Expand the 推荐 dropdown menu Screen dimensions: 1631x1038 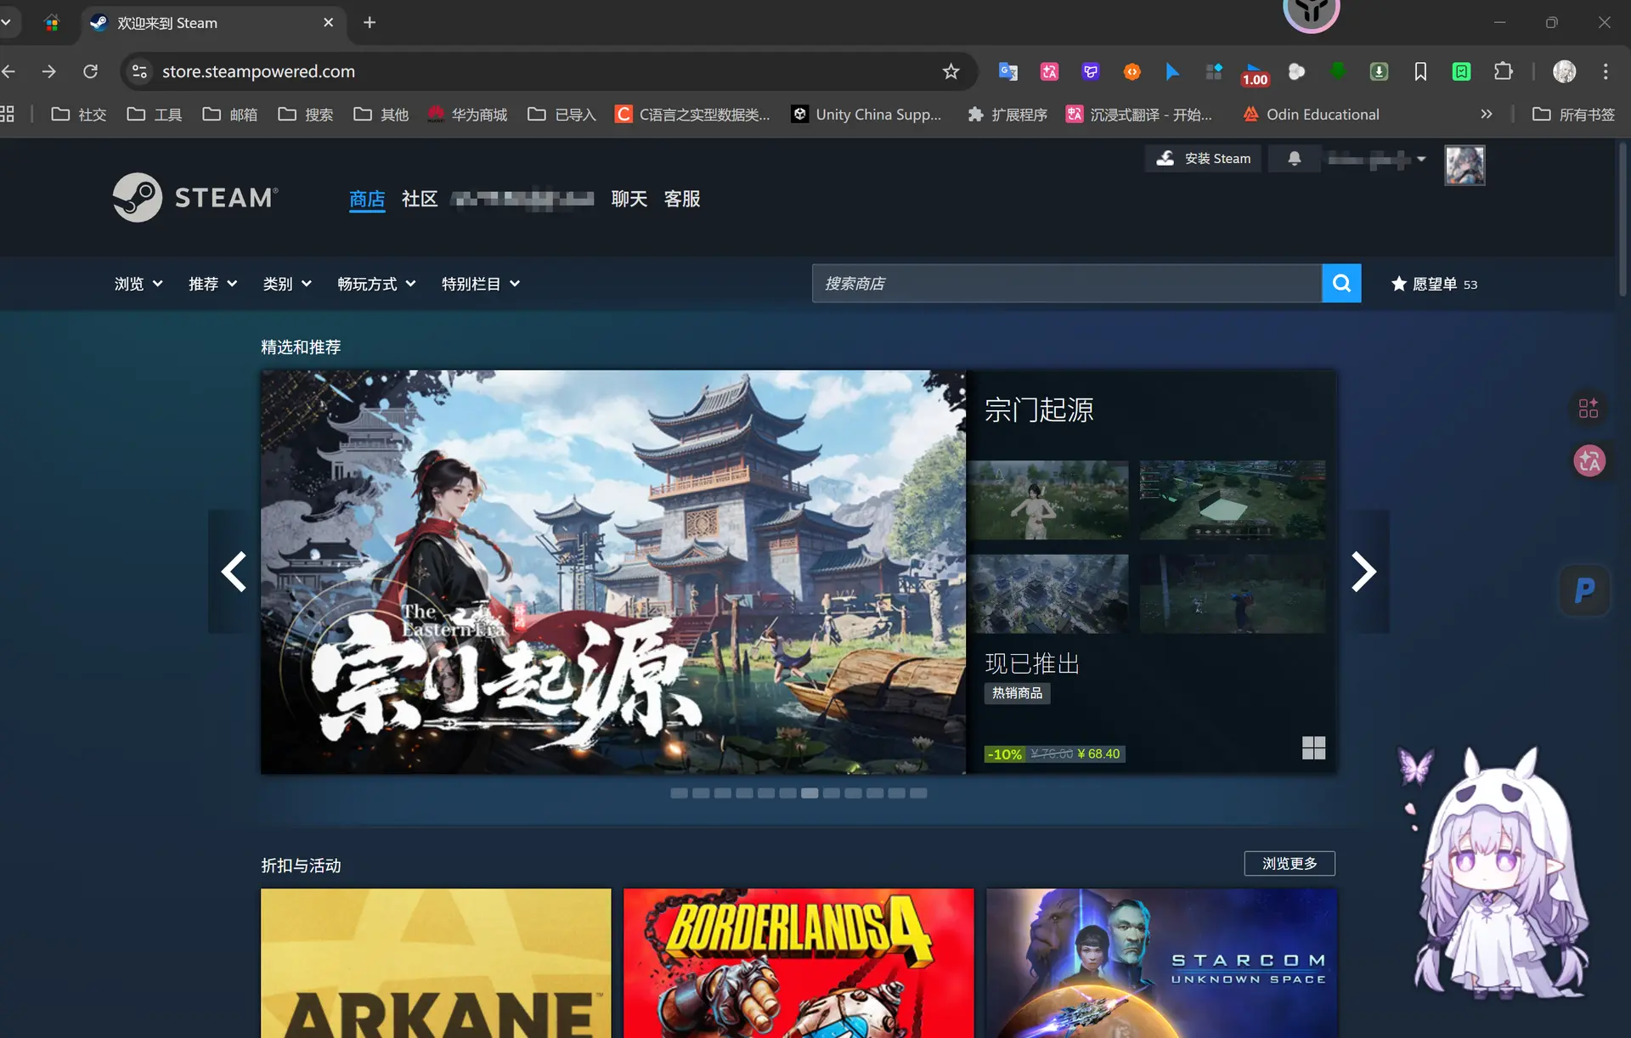(212, 284)
